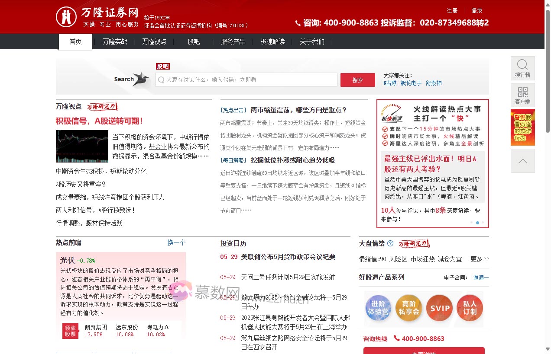Click the 万隆证券网 logo icon
The width and height of the screenshot is (551, 354).
click(x=66, y=16)
